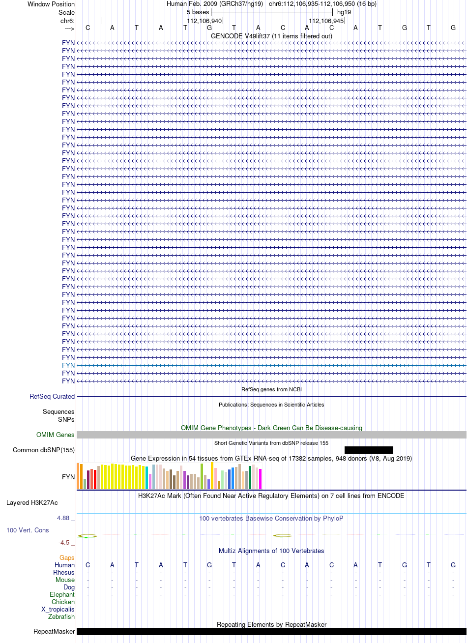Image resolution: width=467 pixels, height=643 pixels.
Task: Click the gray OMIM Genes bar
Action: click(x=271, y=435)
